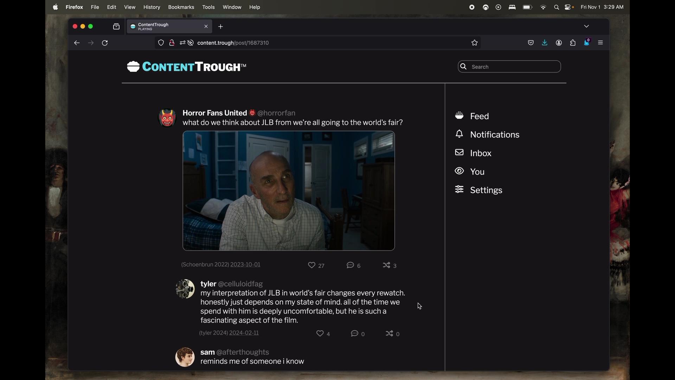Open the Bookmarks menu
The image size is (675, 380).
(x=181, y=7)
